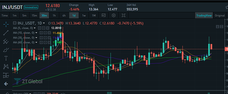This screenshot has height=94, width=228.
Task: Select the 1m timeframe
Action: pos(15,15)
